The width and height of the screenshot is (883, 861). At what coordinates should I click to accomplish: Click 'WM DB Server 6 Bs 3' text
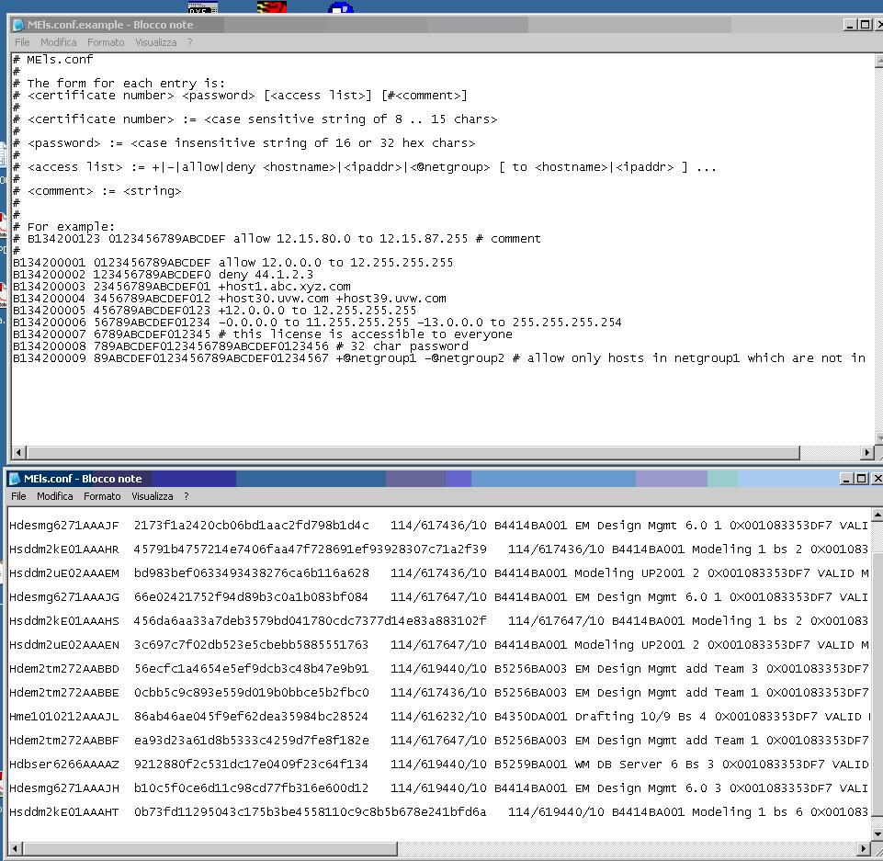(x=644, y=765)
